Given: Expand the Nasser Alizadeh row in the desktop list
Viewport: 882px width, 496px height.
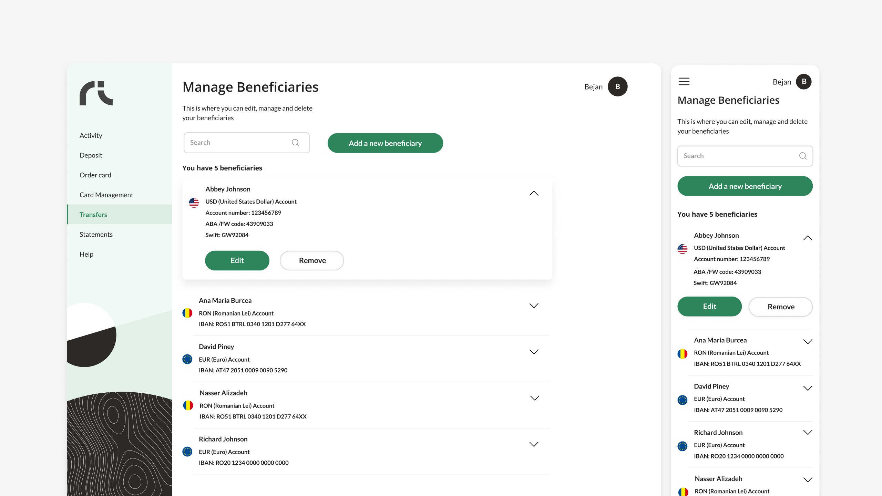Looking at the screenshot, I should tap(534, 398).
